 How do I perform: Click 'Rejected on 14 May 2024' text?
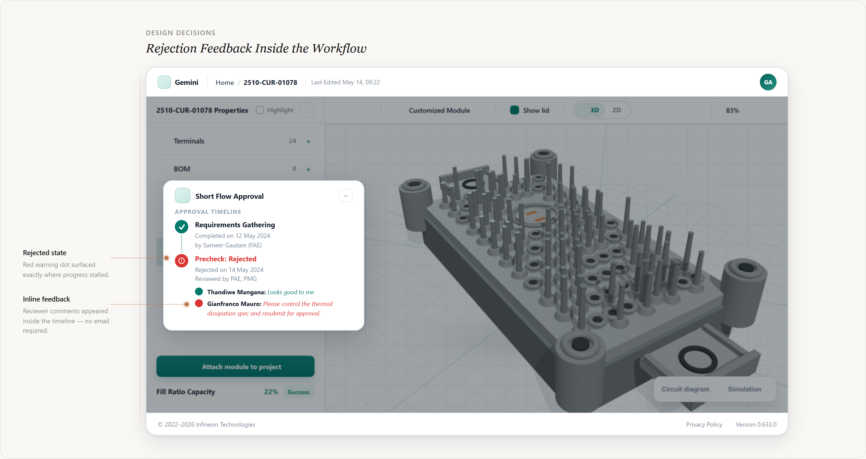pos(229,270)
